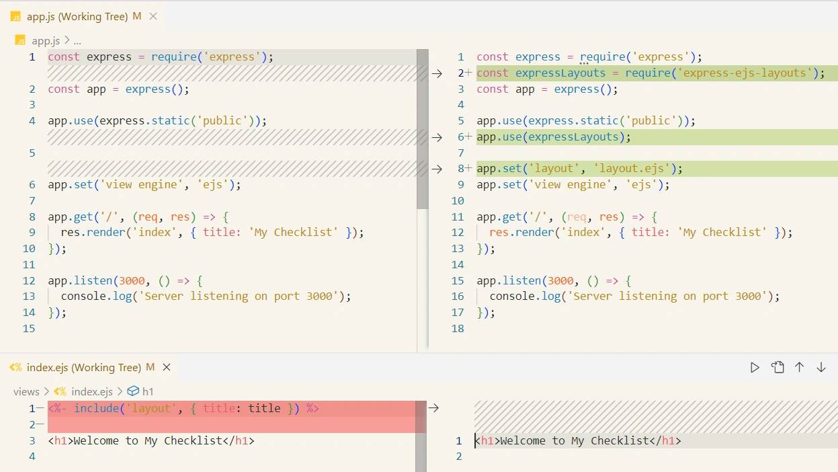The height and width of the screenshot is (472, 838).
Task: Close the index.ejs (Working Tree) tab
Action: pos(167,367)
